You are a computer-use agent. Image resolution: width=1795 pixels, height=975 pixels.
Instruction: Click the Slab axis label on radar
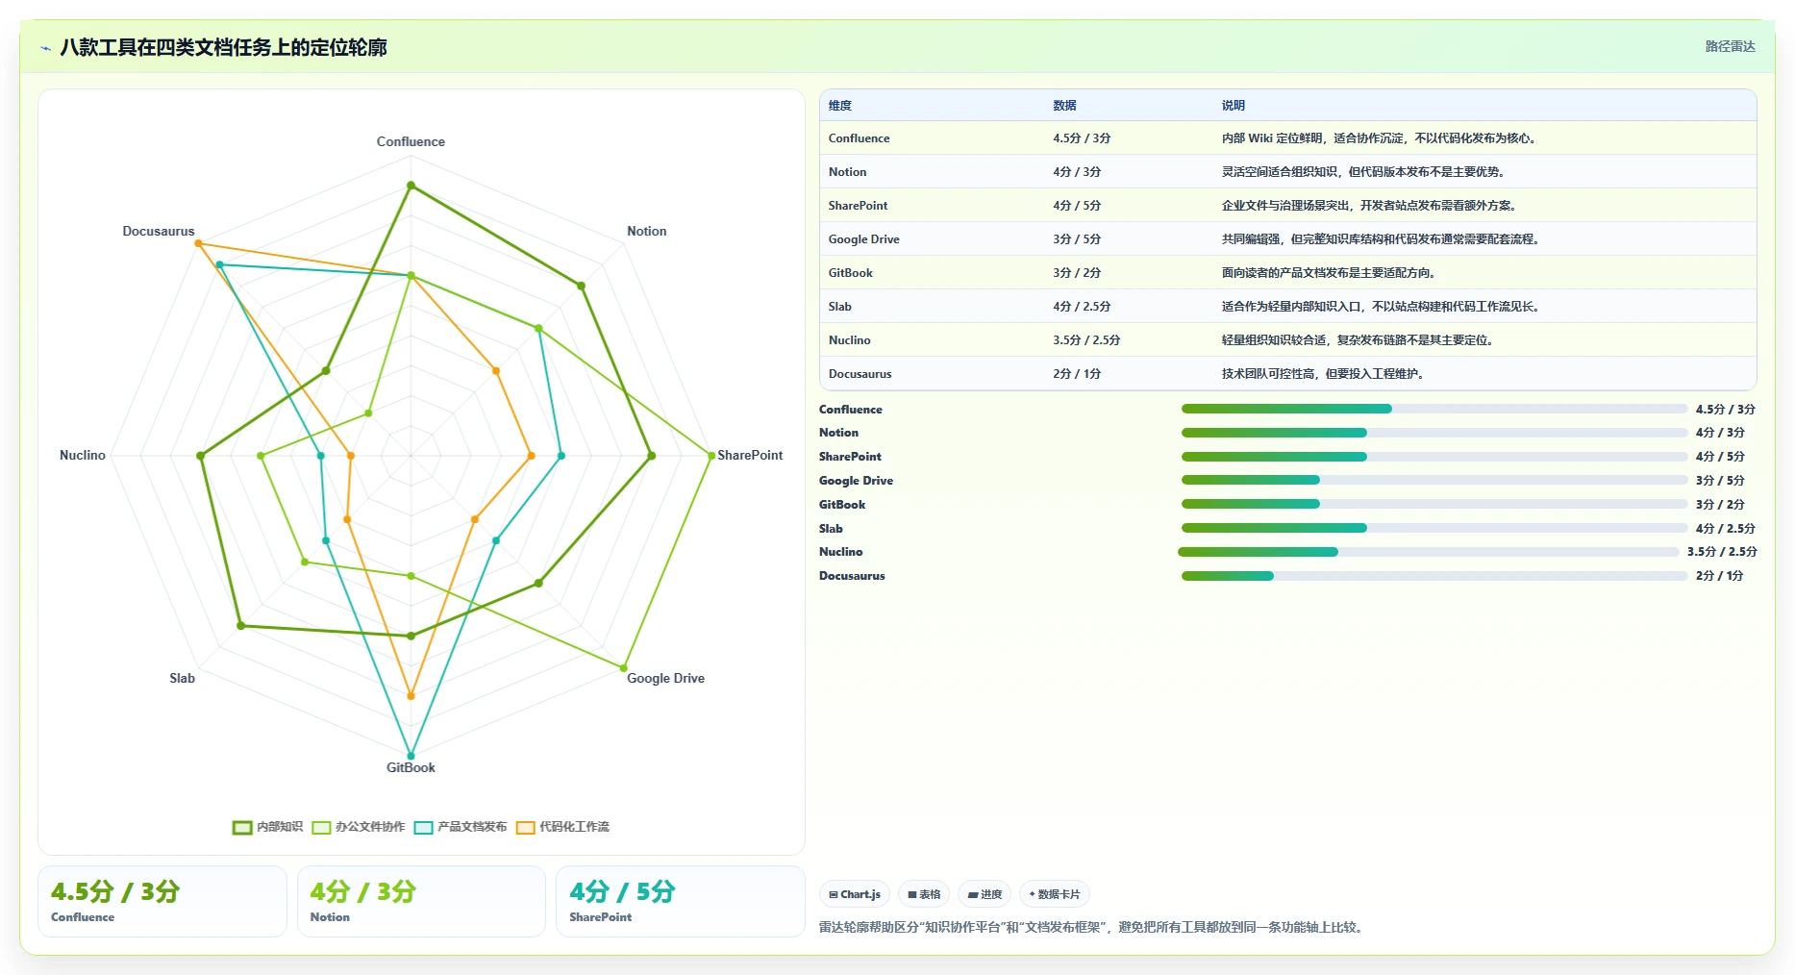tap(182, 678)
